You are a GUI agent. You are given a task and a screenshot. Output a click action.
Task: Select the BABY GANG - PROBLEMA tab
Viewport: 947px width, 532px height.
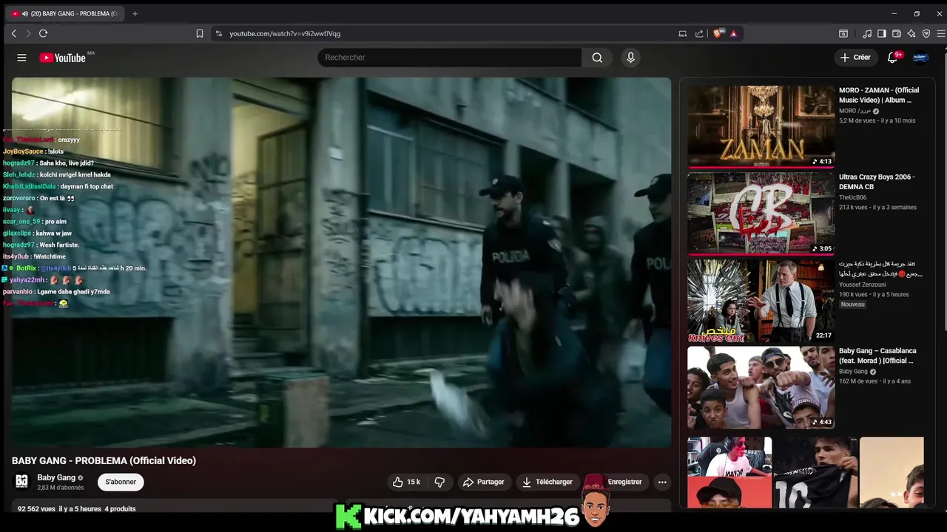point(67,13)
